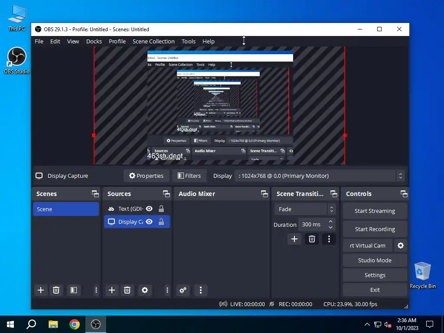The height and width of the screenshot is (333, 444).
Task: Open Windows taskbar search
Action: pyautogui.click(x=31, y=324)
